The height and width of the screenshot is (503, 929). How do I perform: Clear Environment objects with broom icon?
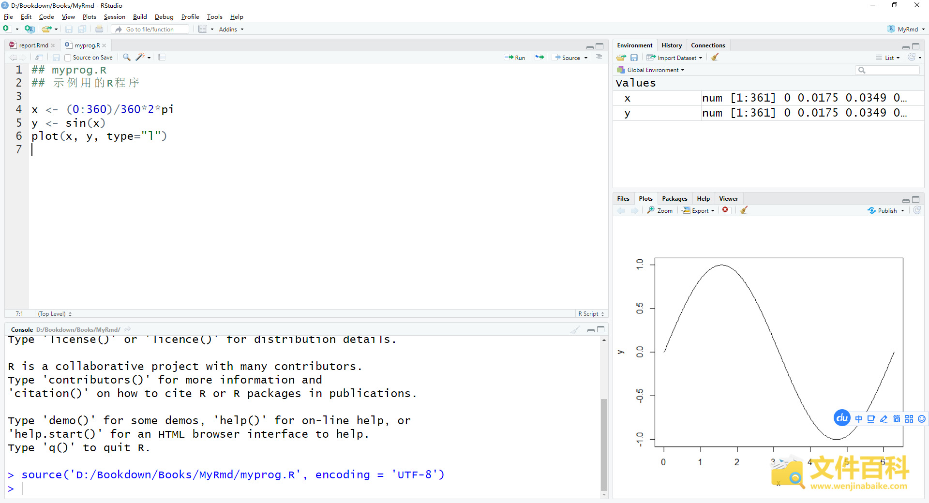pyautogui.click(x=715, y=57)
